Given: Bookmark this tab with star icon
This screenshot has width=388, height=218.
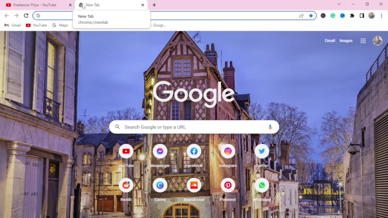Looking at the screenshot, I should point(311,16).
